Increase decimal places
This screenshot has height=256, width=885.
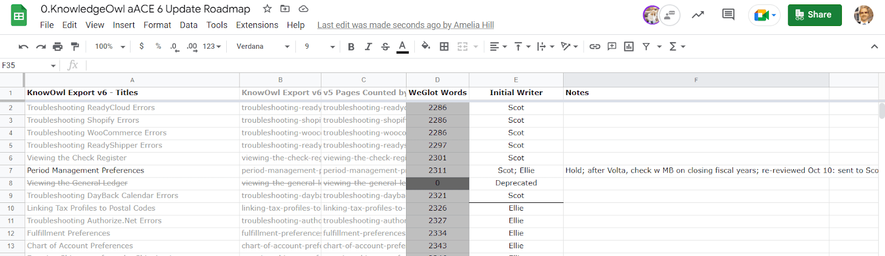pos(192,46)
